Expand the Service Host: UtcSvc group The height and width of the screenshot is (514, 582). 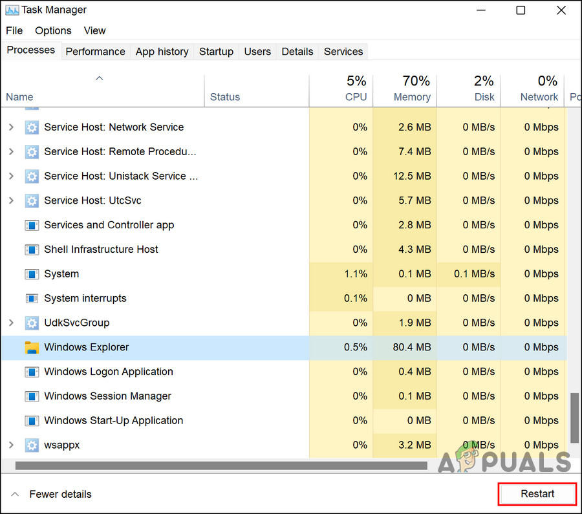[11, 201]
